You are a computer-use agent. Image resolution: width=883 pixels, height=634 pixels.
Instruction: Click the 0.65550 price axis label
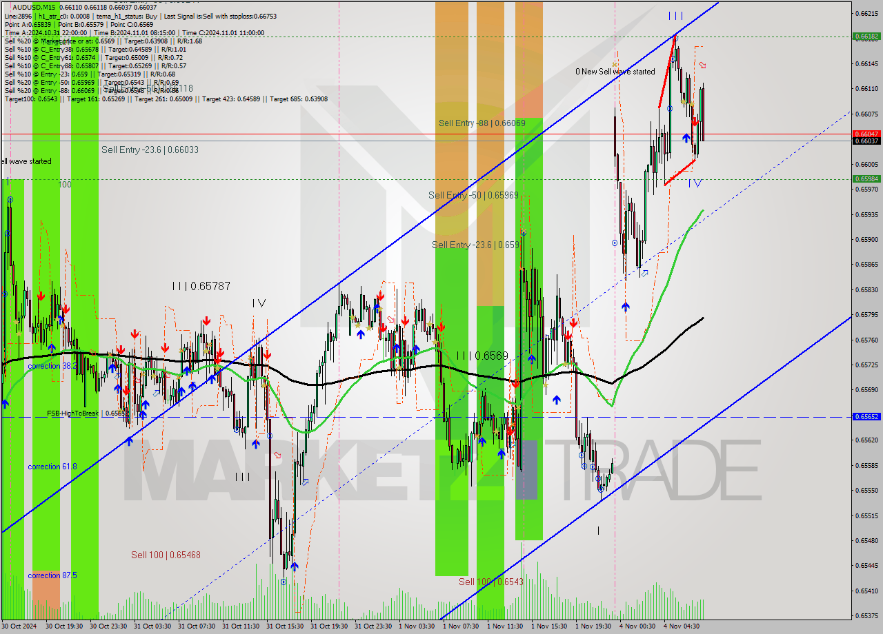866,490
